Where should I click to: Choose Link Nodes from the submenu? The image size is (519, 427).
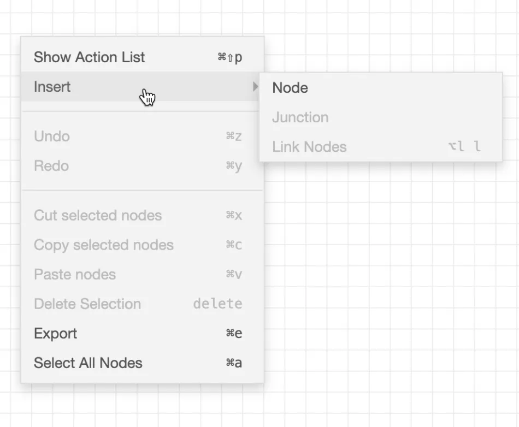point(309,146)
